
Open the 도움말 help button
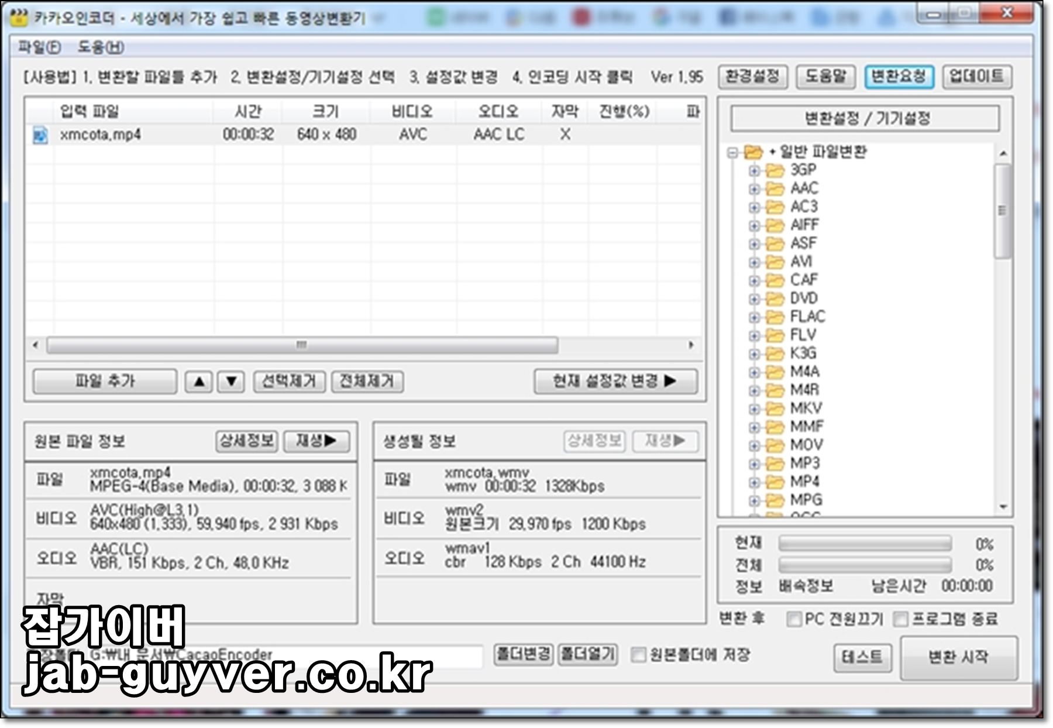pyautogui.click(x=825, y=77)
